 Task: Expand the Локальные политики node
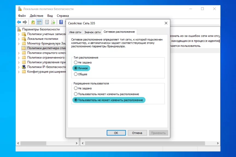(19, 39)
